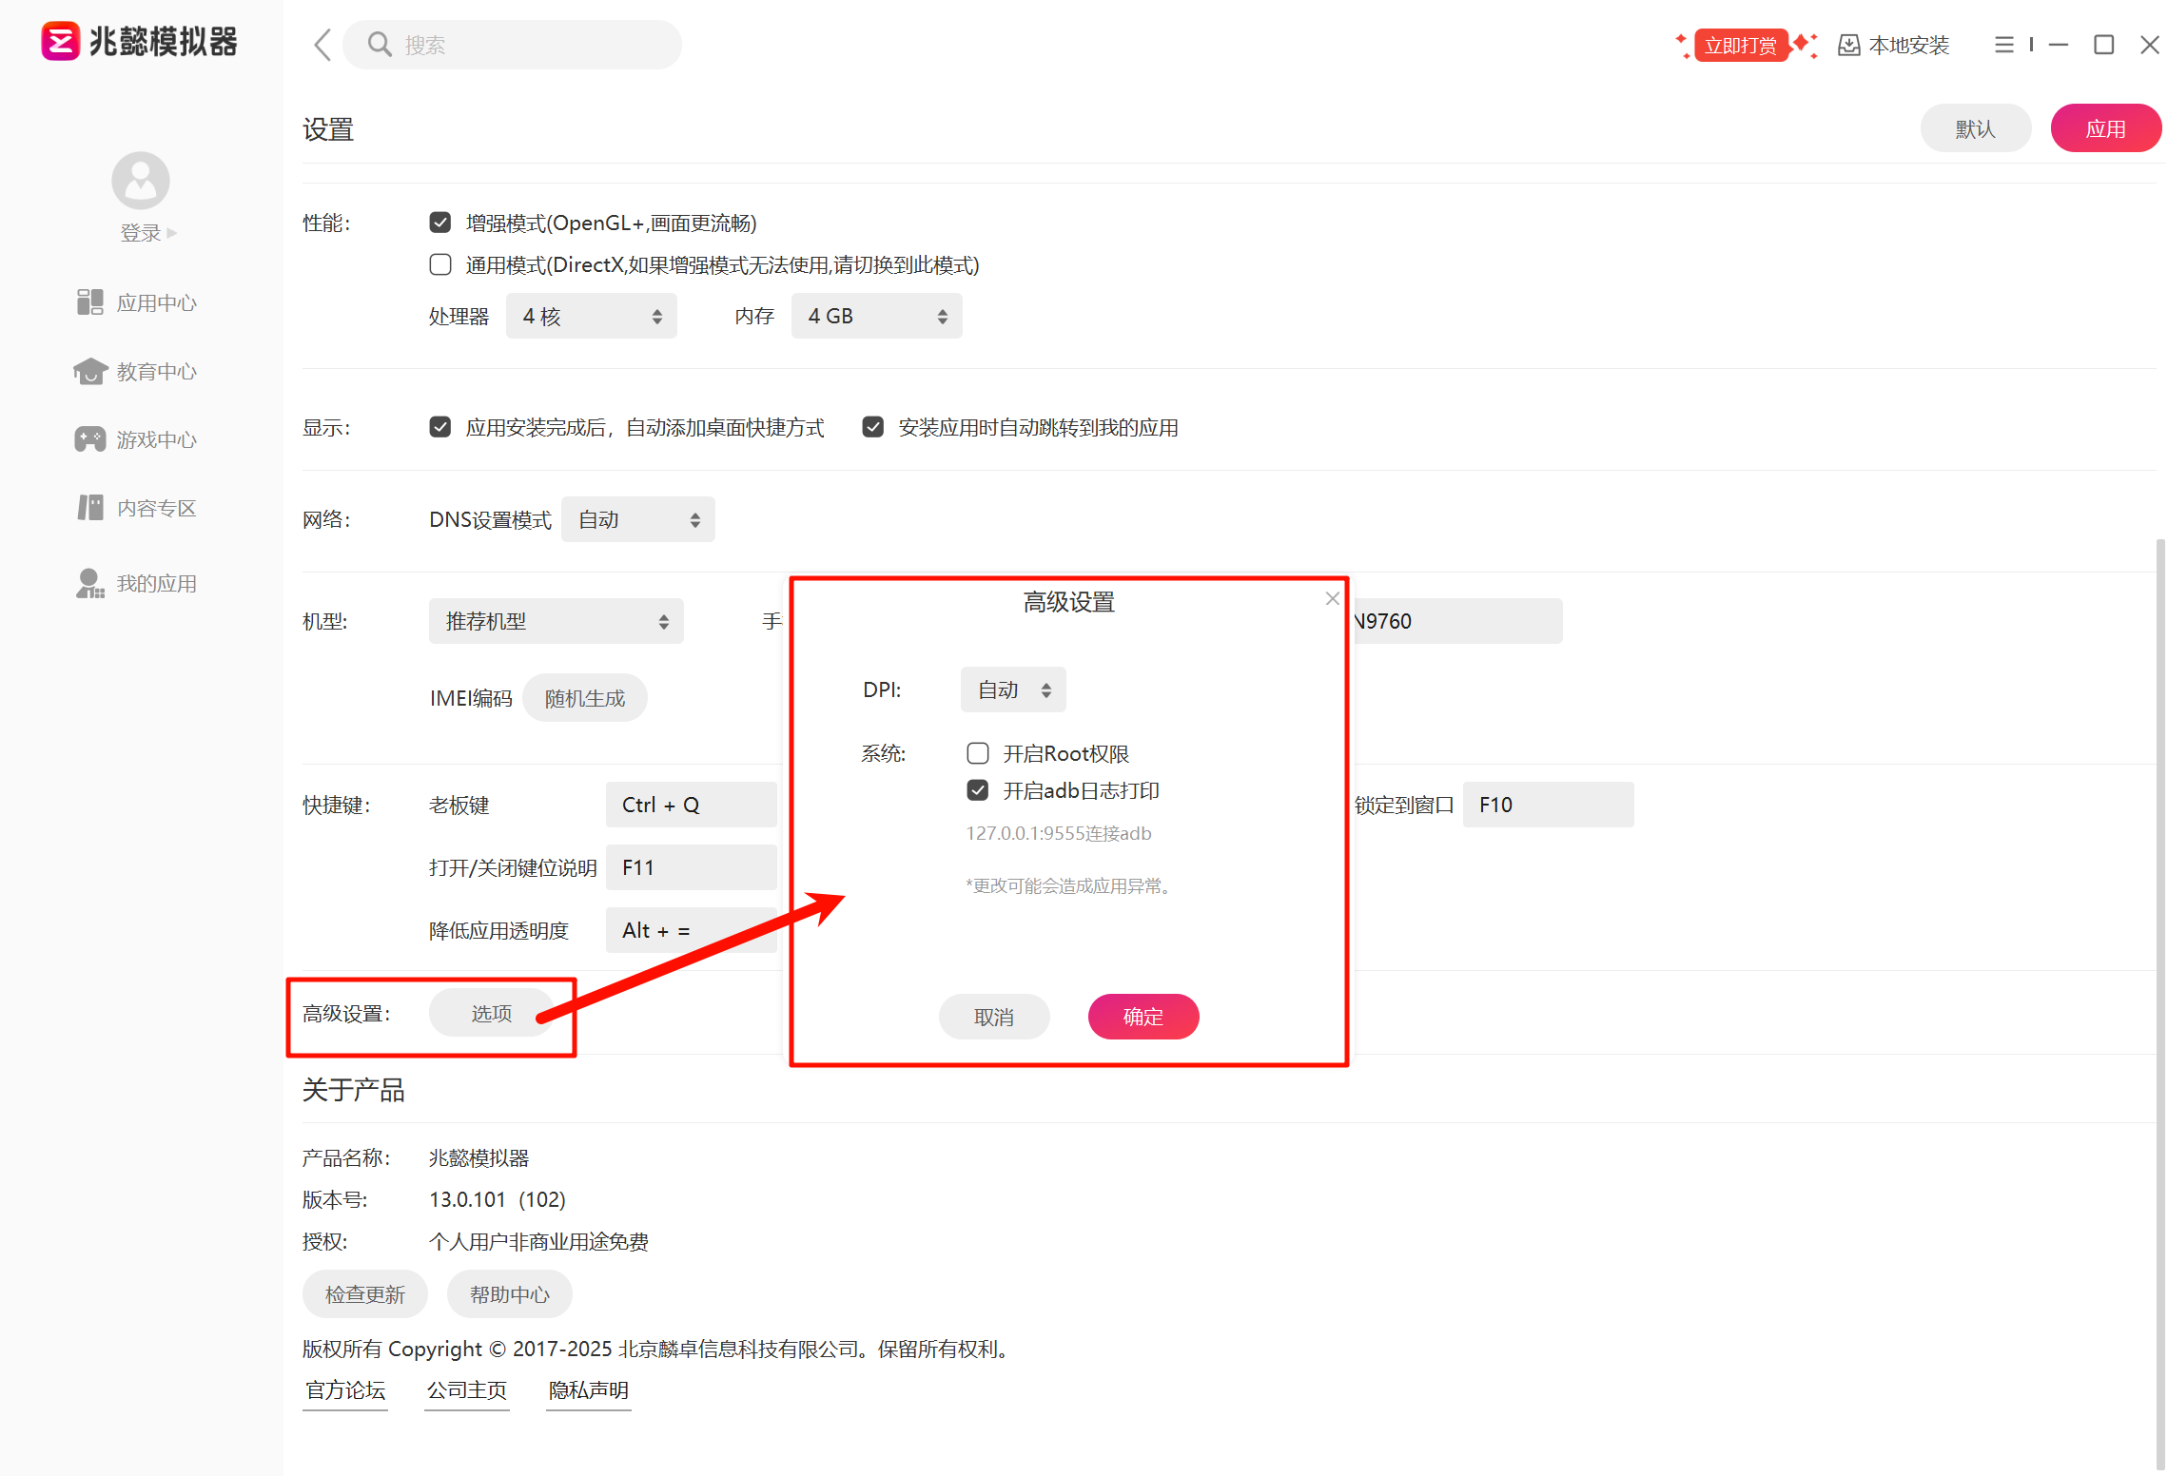Select 教育中心 menu label
Viewport: 2168px width, 1476px height.
pos(157,372)
